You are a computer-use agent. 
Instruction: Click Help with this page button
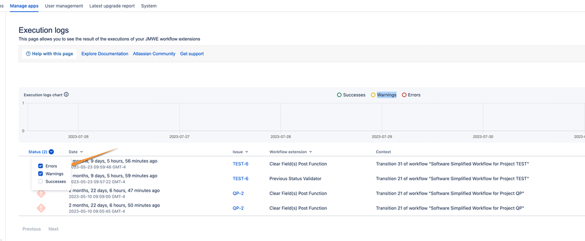click(x=49, y=54)
